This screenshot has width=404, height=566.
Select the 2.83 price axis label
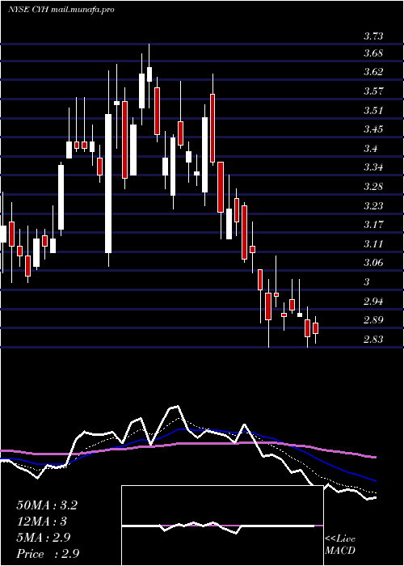click(373, 340)
